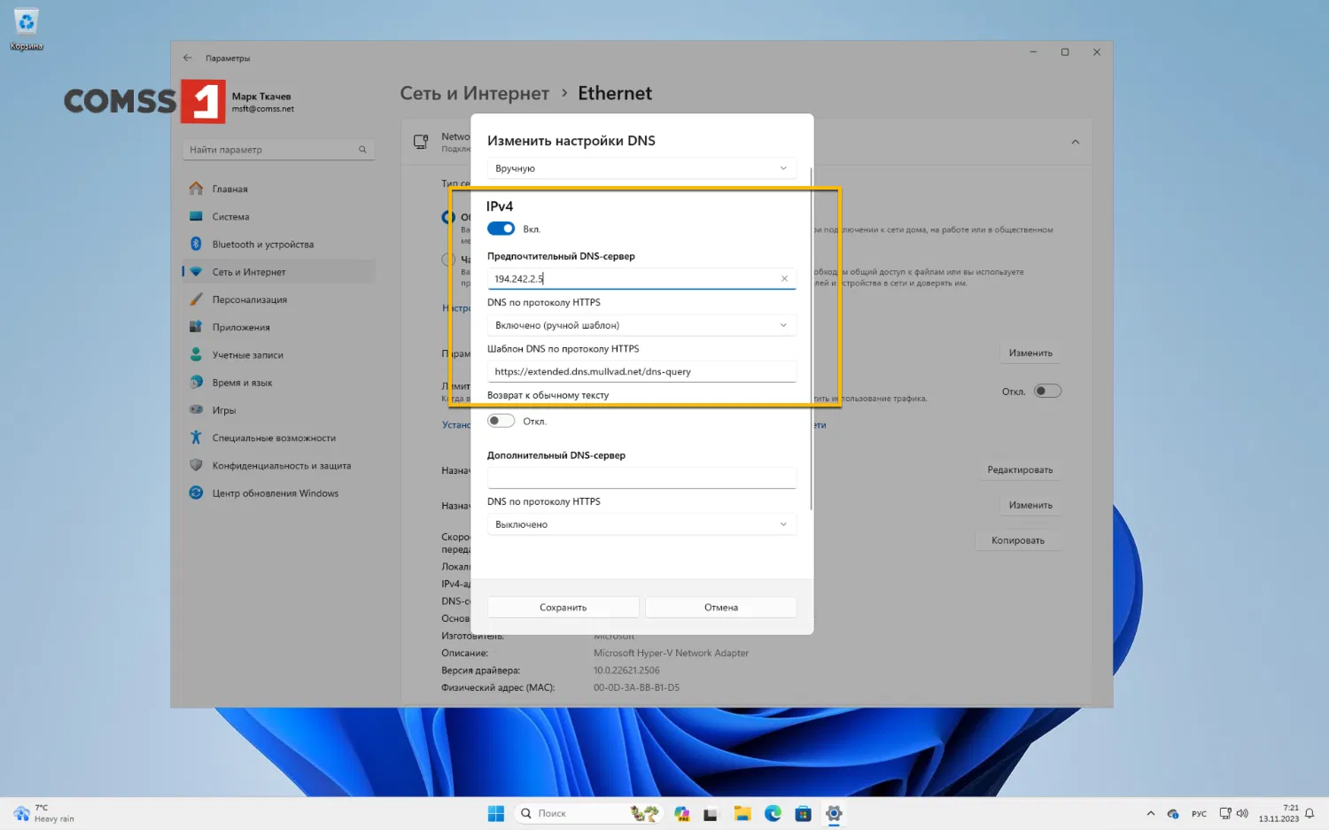Viewport: 1329px width, 830px height.
Task: Click the preferred DNS field with 194.242.2.5
Action: point(641,279)
